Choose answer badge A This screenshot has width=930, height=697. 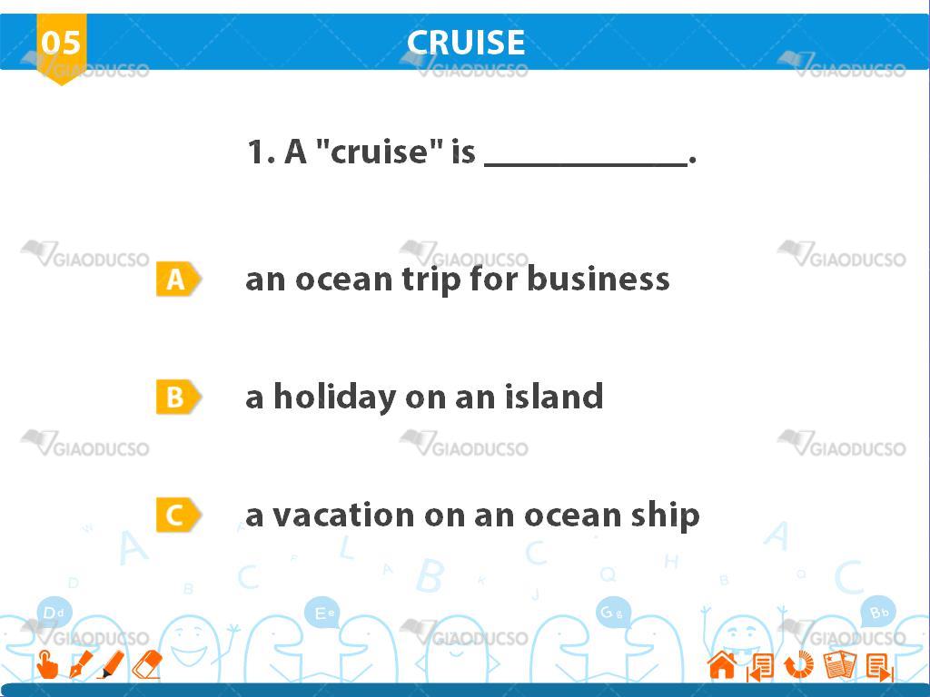click(x=179, y=279)
